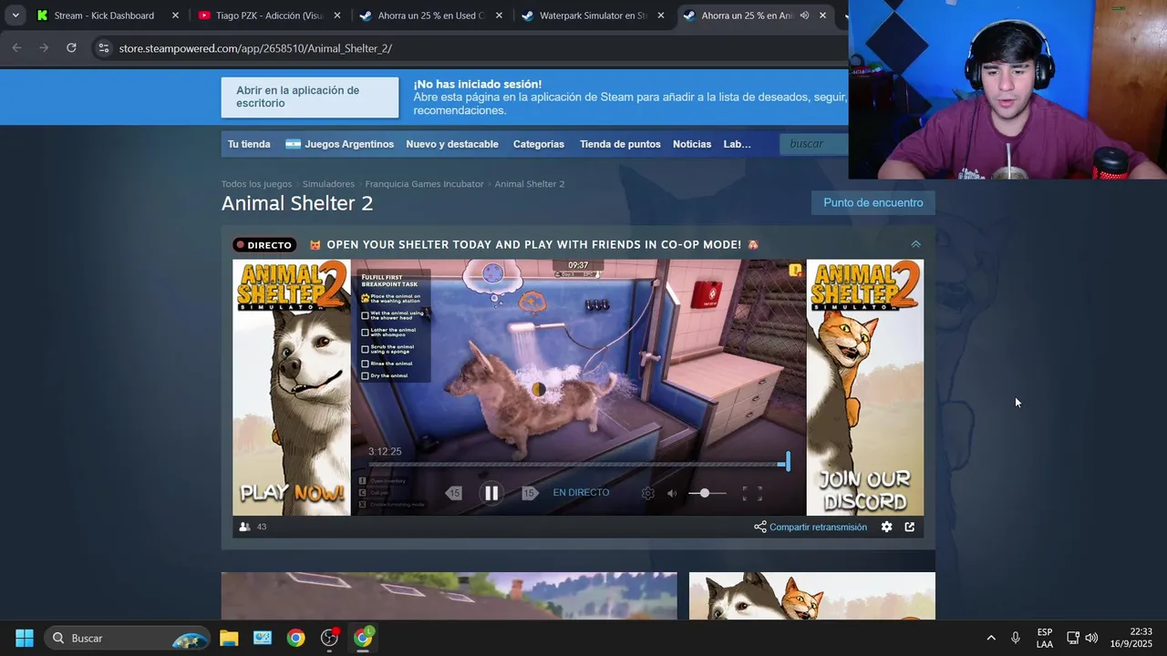This screenshot has width=1167, height=656.
Task: Open Categorías dropdown menu
Action: click(x=539, y=144)
